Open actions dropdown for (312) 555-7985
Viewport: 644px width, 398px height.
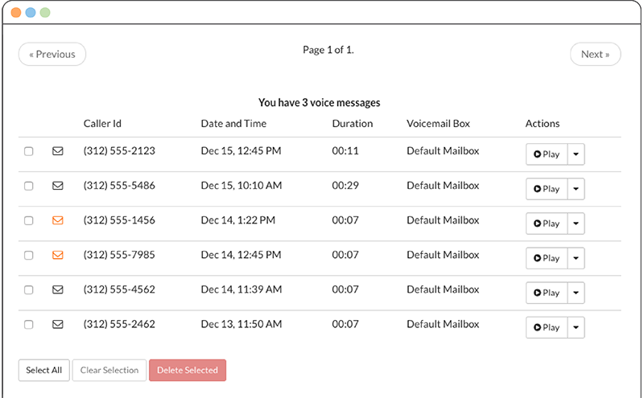coord(576,258)
